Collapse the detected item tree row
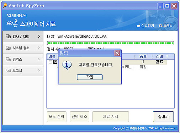 [x=51, y=62]
